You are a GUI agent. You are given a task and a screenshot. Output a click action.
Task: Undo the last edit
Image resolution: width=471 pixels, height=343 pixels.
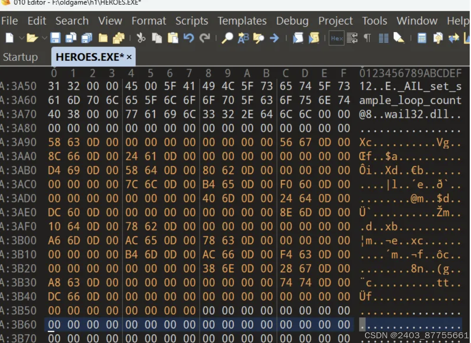pos(189,38)
